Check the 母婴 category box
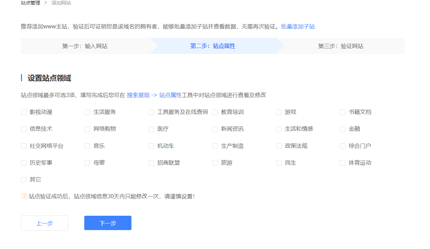Viewport: 430px width, 249px height. [x=87, y=162]
